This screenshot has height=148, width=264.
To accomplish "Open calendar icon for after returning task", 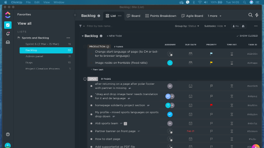I will [x=191, y=86].
